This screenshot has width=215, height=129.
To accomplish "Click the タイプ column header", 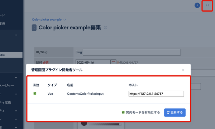I will (52, 85).
